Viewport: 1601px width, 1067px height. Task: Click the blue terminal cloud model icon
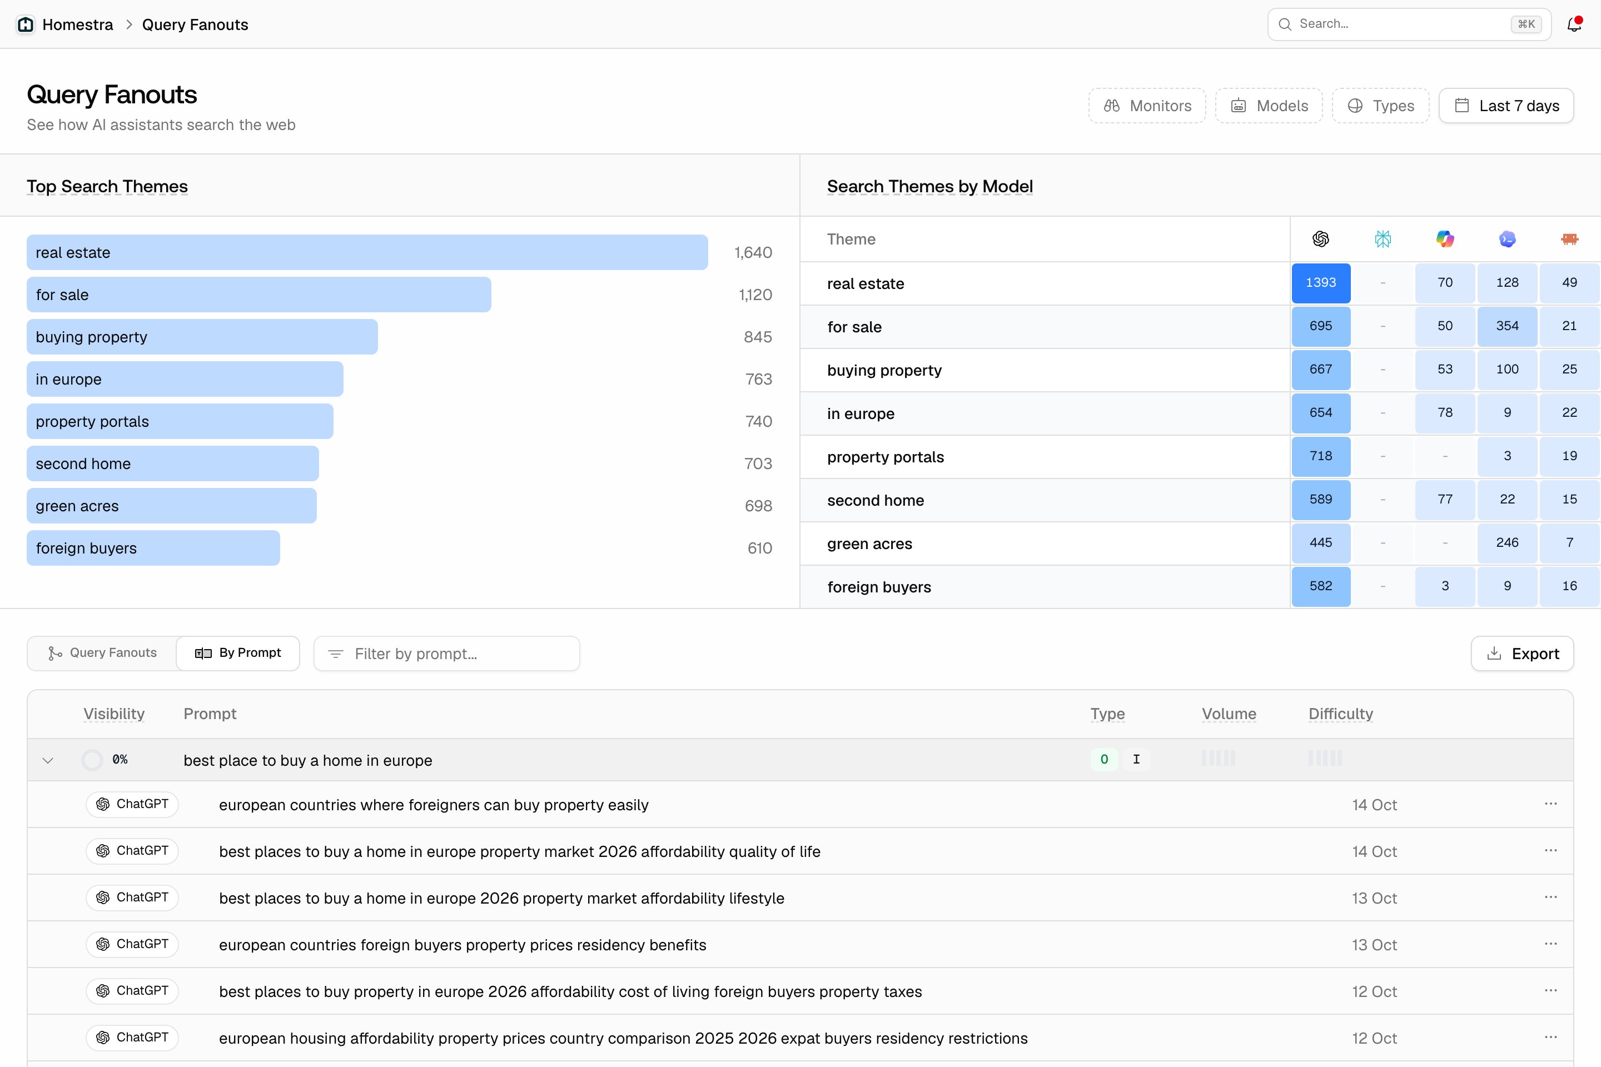point(1507,239)
